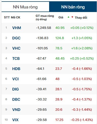The width and height of the screenshot is (97, 124).
Task: Open the TCB stock code link
Action: pos(16,59)
